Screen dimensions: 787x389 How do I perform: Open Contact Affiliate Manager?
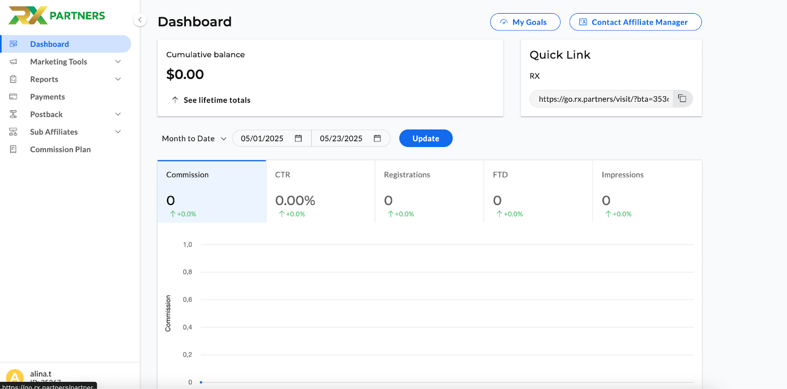click(x=635, y=22)
